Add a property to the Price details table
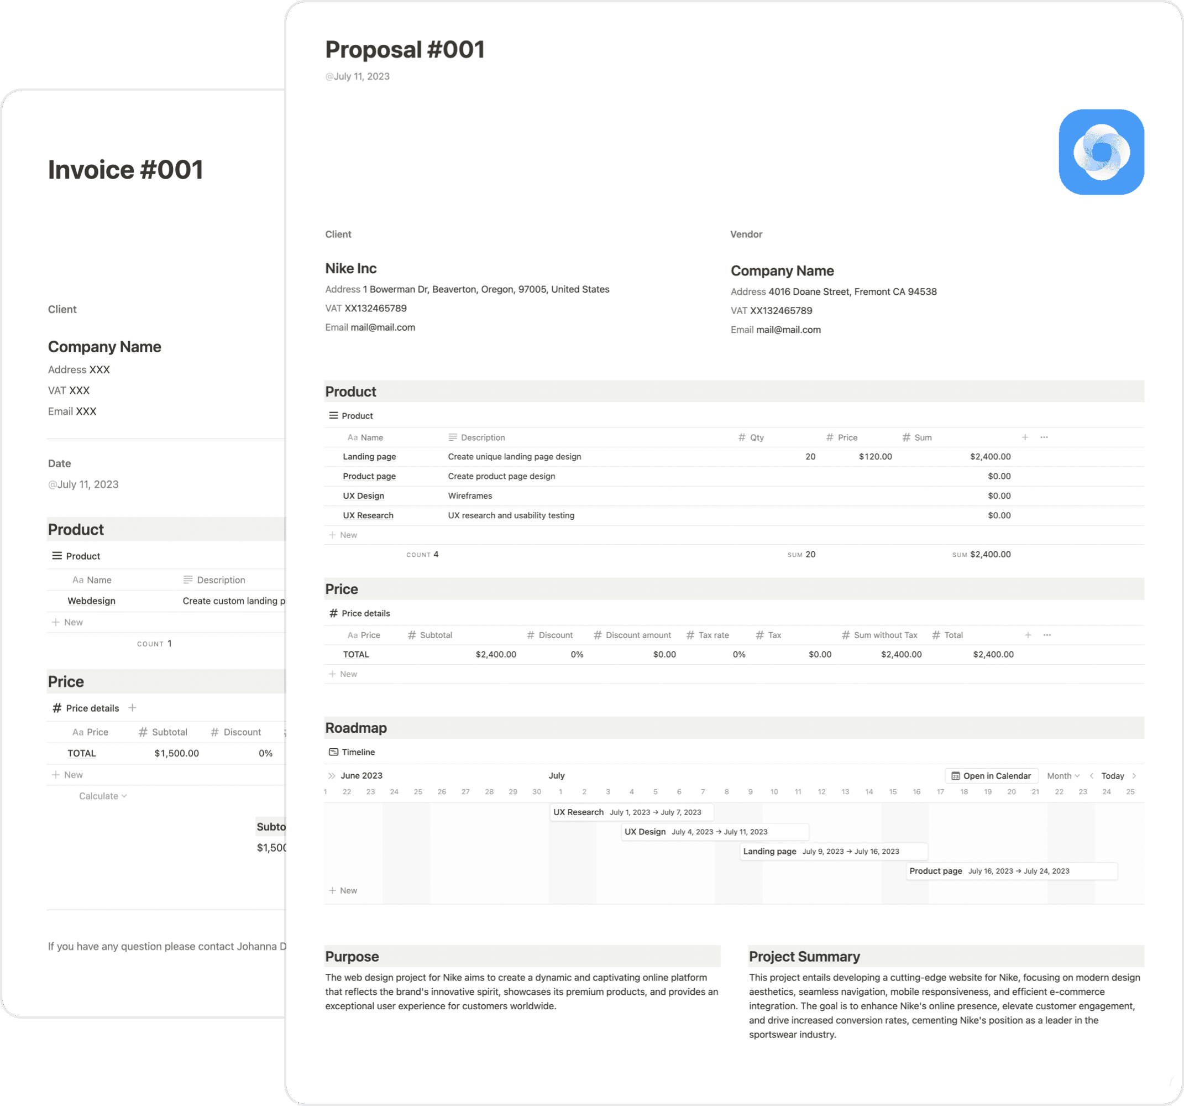The height and width of the screenshot is (1106, 1184). tap(1028, 635)
